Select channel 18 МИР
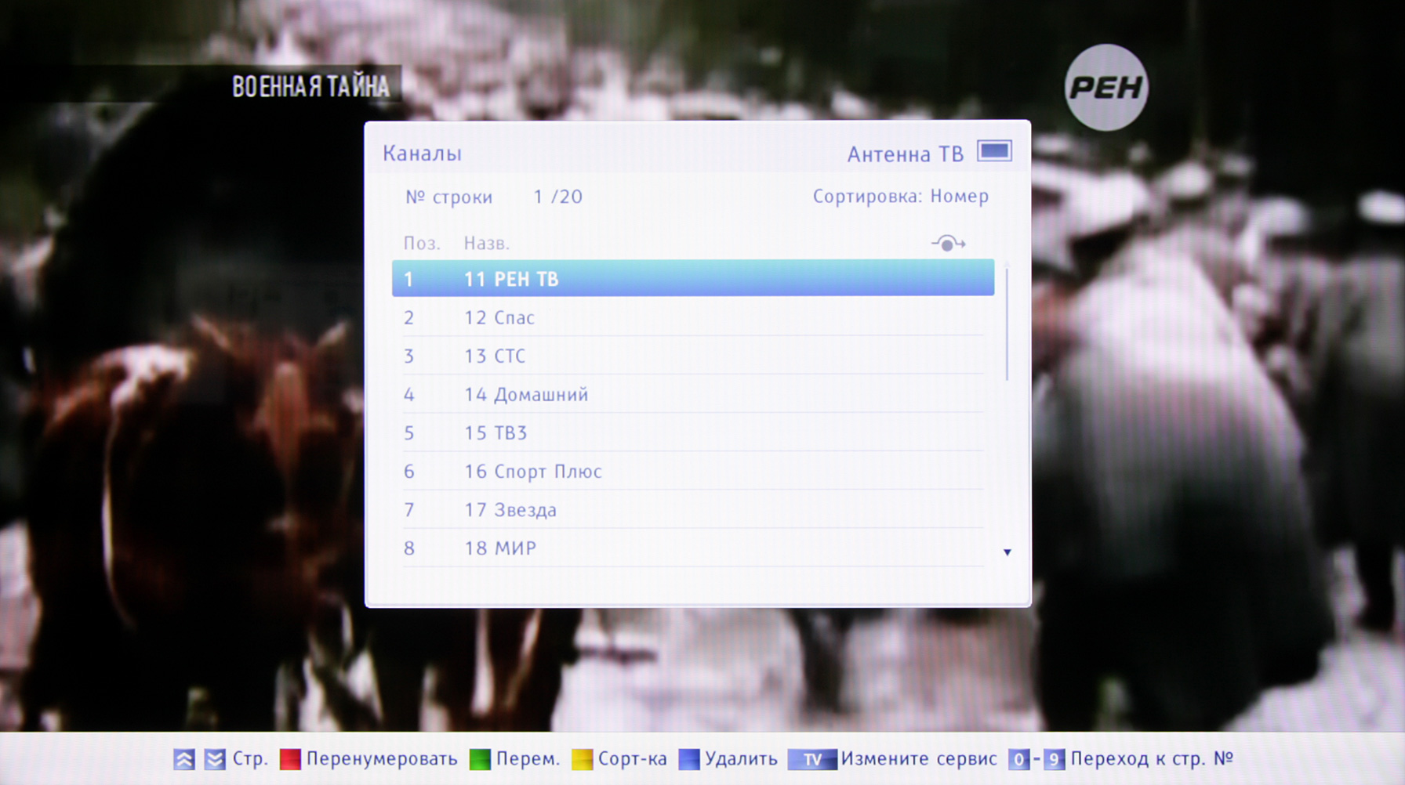This screenshot has width=1405, height=785. [693, 548]
